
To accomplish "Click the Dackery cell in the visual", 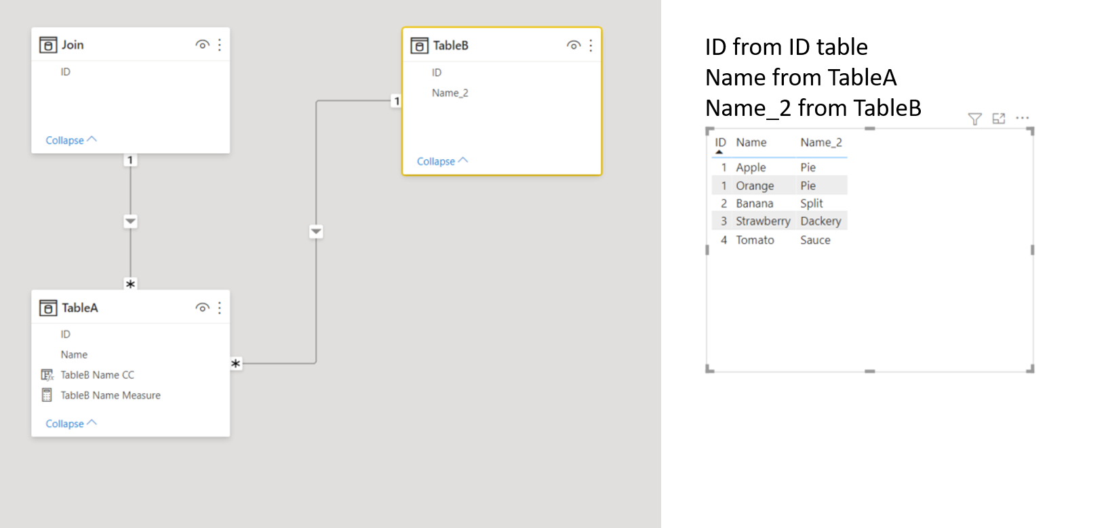I will (820, 221).
